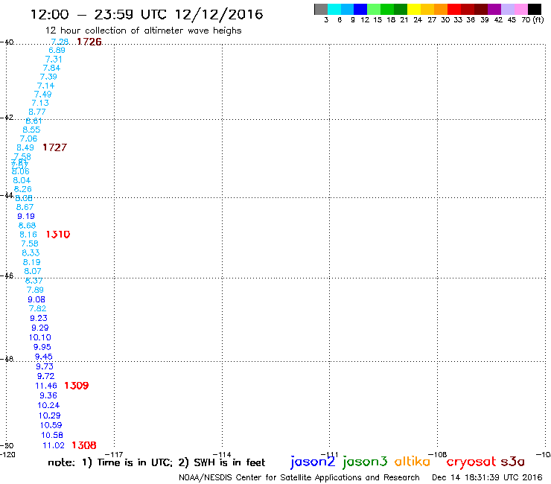This screenshot has height=484, width=551.
Task: Select the purple swatch in the color scale
Action: 494,10
